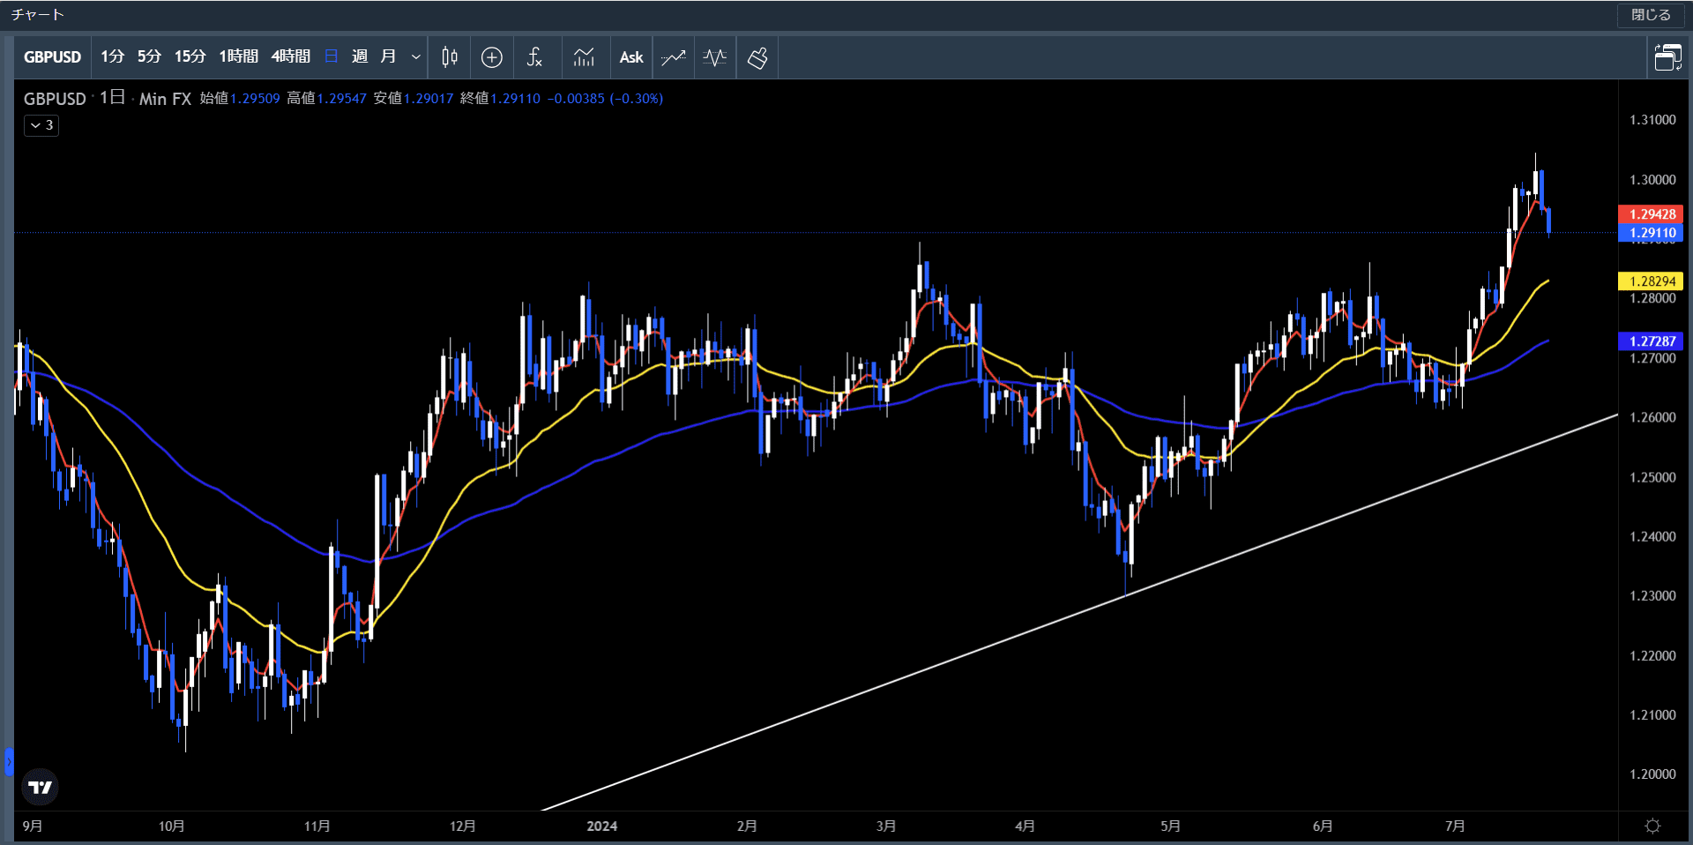Click the 1.30000 price axis label
This screenshot has width=1693, height=845.
pos(1652,180)
